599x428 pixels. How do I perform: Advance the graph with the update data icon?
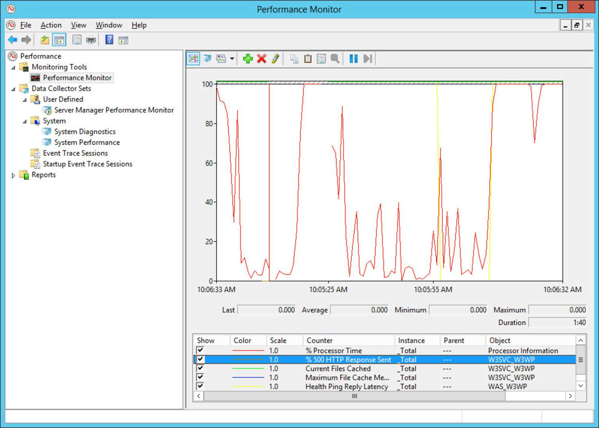tap(367, 58)
